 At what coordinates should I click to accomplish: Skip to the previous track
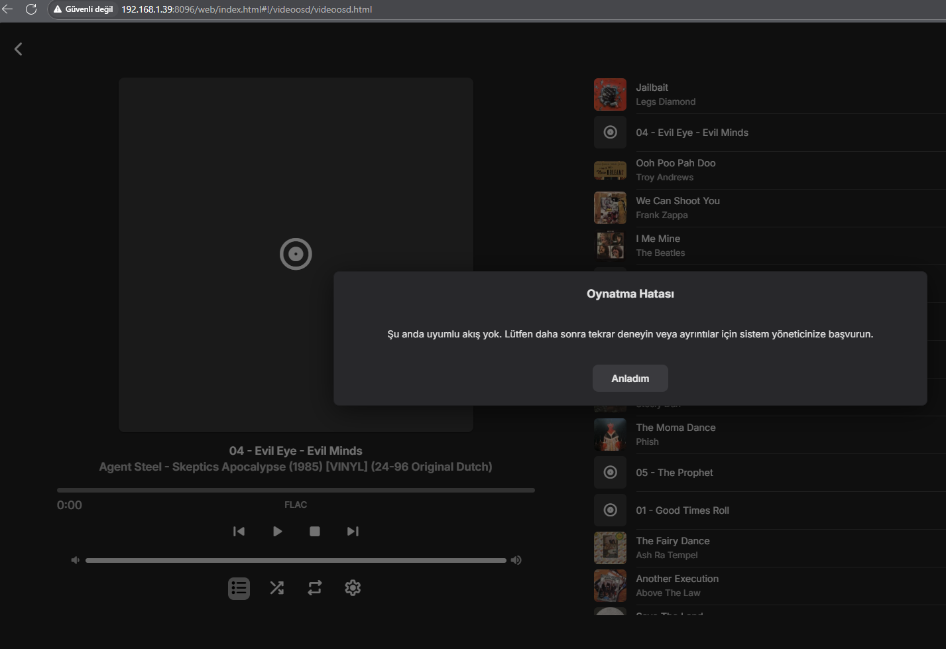tap(239, 531)
